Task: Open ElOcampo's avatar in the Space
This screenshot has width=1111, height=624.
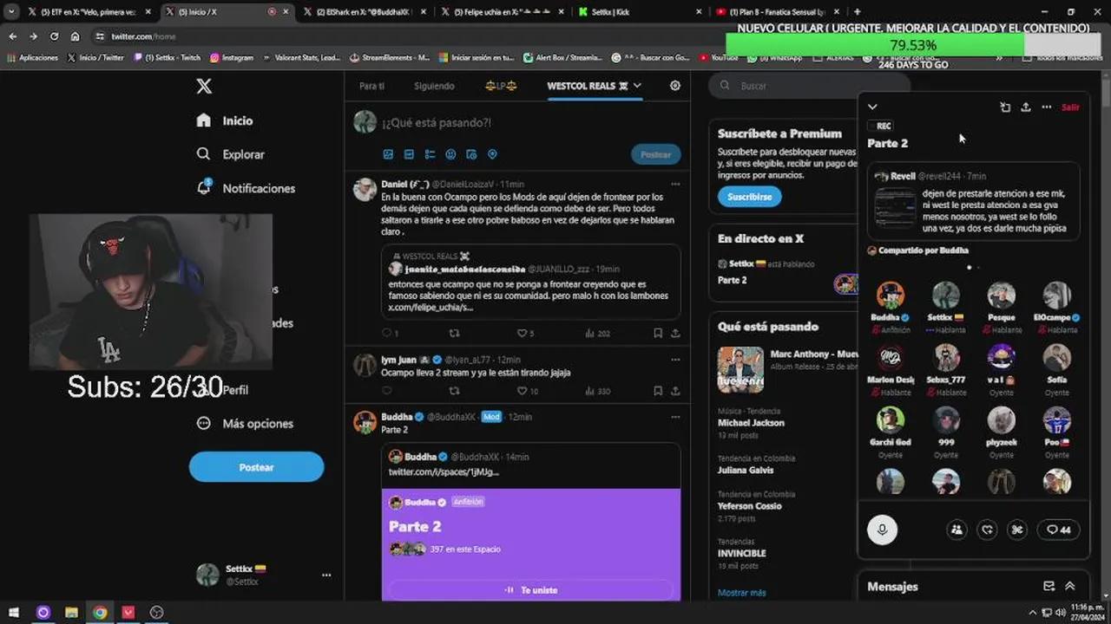Action: tap(1056, 296)
